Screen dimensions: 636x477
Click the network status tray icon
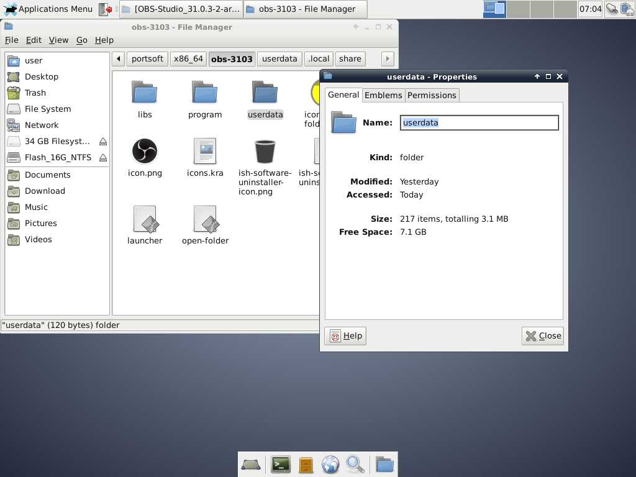pos(611,9)
